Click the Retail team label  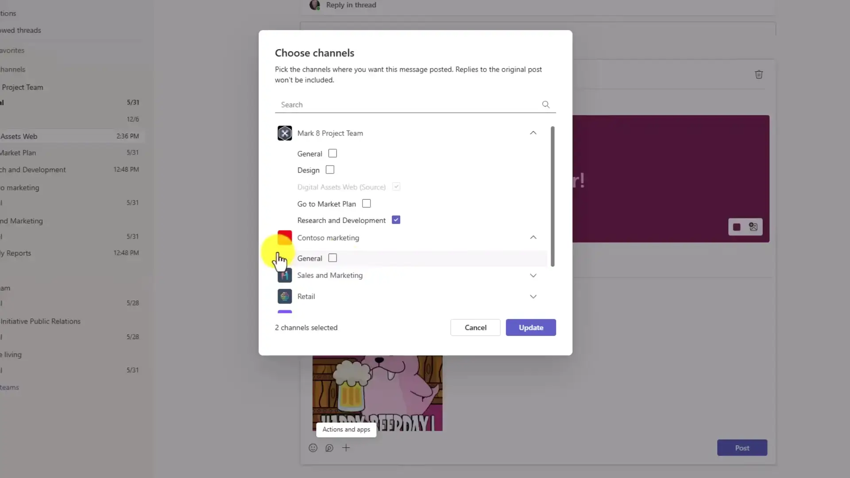click(x=306, y=297)
